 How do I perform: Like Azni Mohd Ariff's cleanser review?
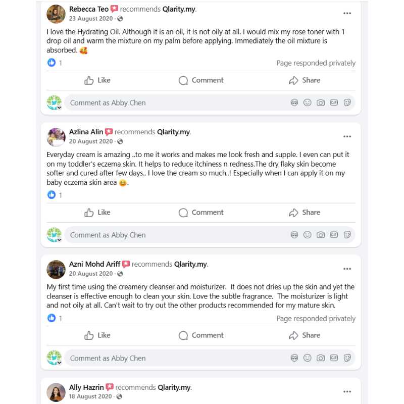(x=97, y=335)
